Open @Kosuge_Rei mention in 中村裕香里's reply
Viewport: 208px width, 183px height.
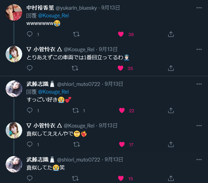pos(54,16)
